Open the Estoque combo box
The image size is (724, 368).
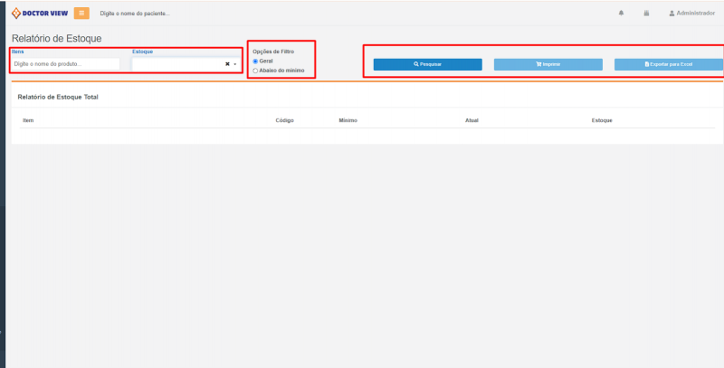coord(176,64)
